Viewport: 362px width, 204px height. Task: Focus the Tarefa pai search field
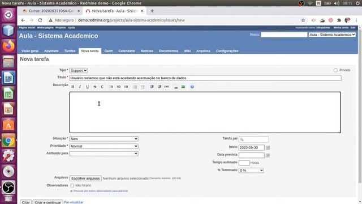pyautogui.click(x=254, y=139)
